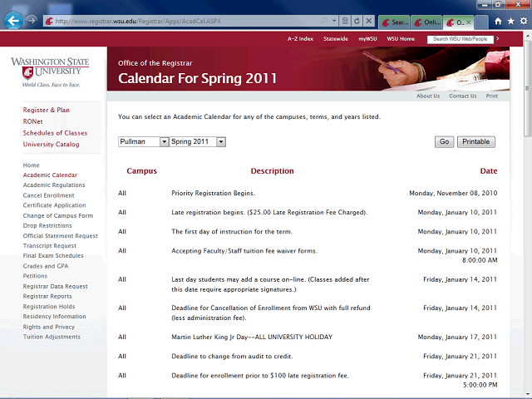532x399 pixels.
Task: Open a new blank browser tab
Action: pos(481,22)
